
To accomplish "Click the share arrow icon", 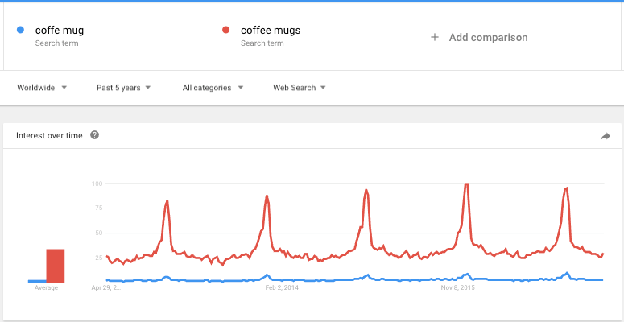I will (x=605, y=137).
